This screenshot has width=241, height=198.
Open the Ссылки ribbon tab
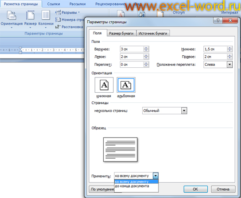click(54, 4)
